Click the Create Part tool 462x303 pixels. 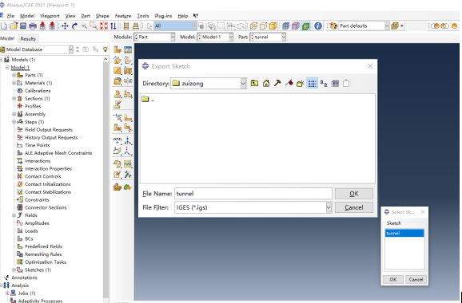pos(117,49)
